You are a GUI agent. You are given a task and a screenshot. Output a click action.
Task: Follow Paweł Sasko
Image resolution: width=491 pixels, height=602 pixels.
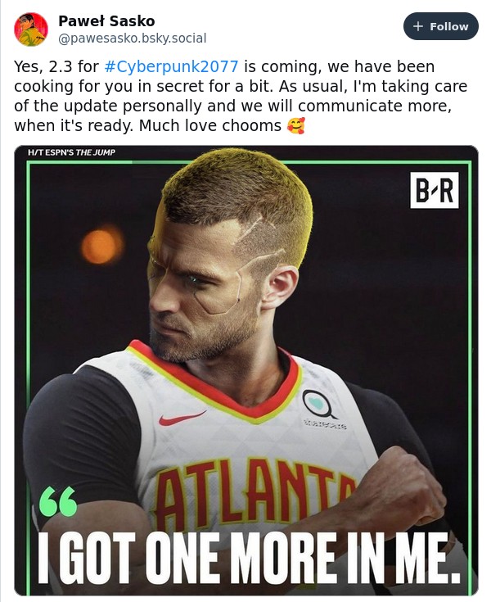[x=441, y=26]
